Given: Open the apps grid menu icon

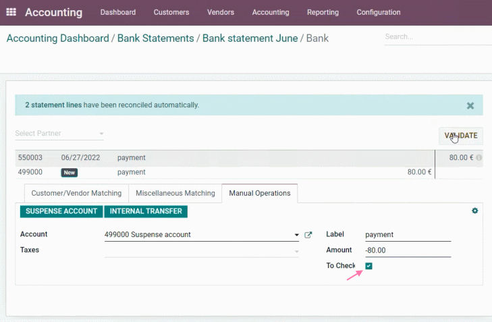Looking at the screenshot, I should coord(11,12).
